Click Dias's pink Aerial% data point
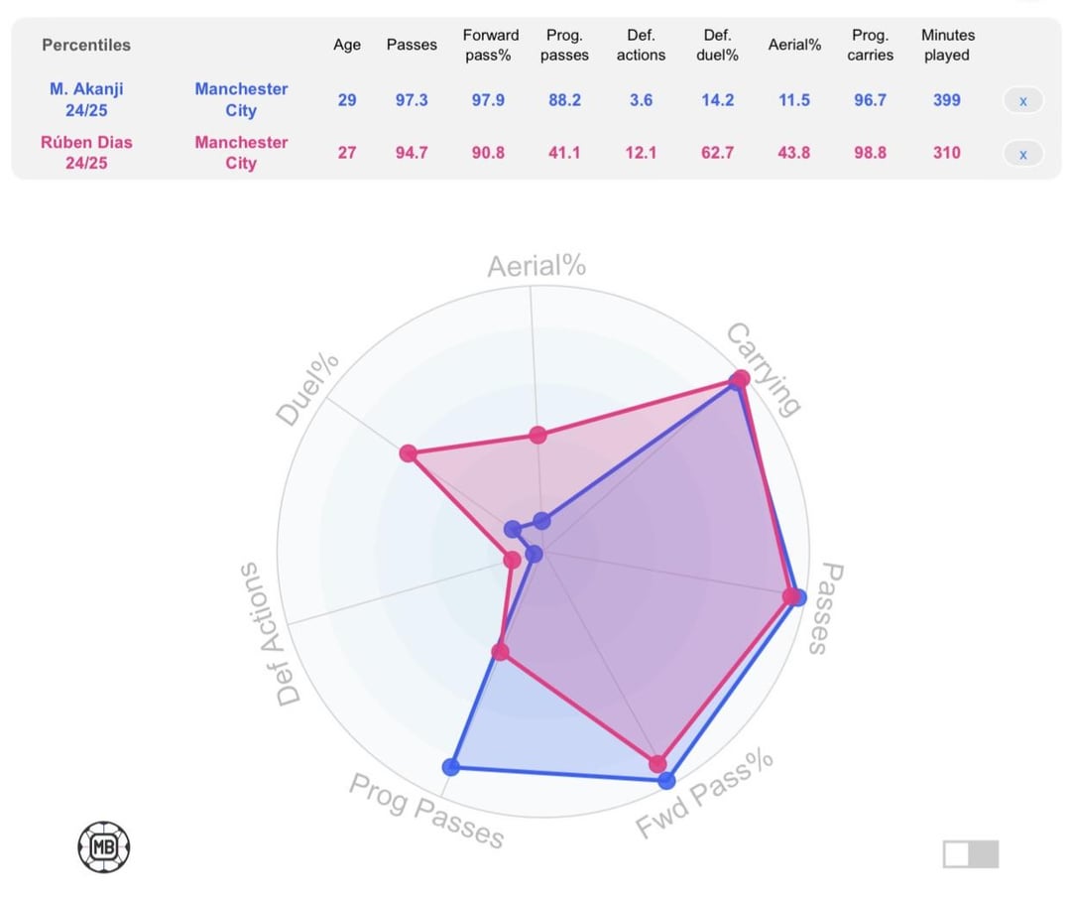 click(537, 435)
